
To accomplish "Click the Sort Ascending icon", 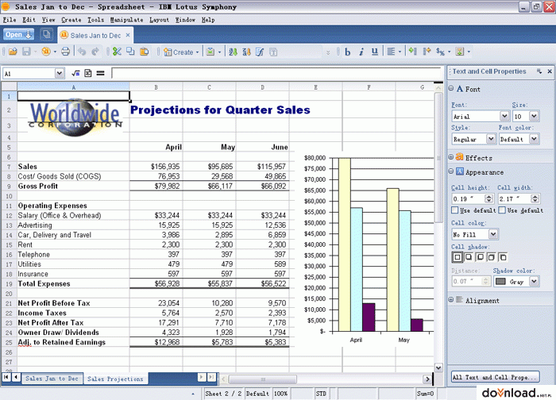I will [x=233, y=52].
